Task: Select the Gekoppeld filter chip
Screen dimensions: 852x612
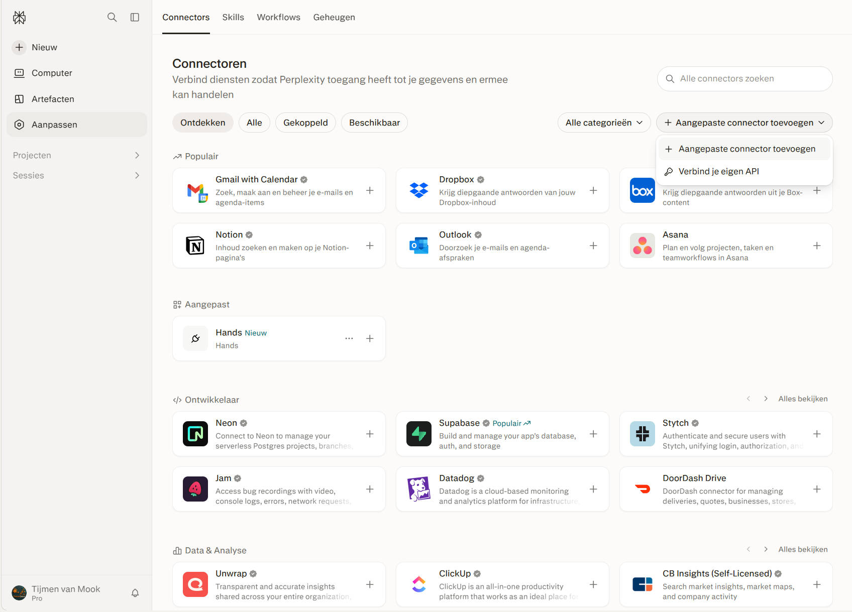Action: (305, 123)
